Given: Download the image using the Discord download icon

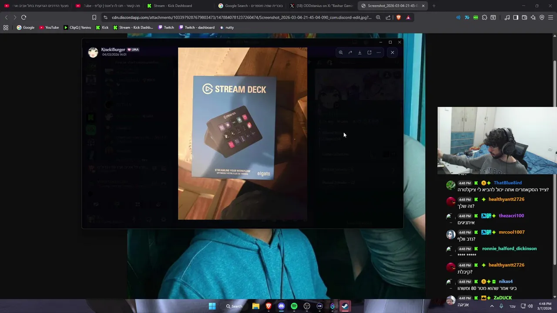Looking at the screenshot, I should (x=360, y=53).
